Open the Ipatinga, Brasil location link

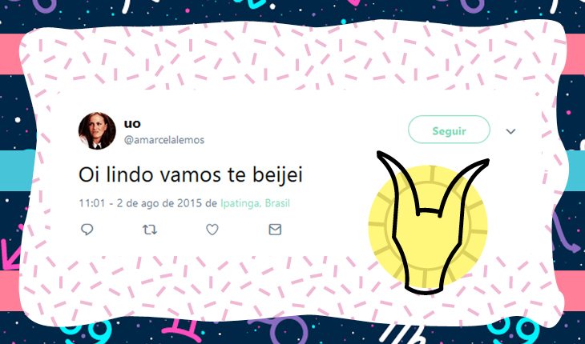point(255,204)
